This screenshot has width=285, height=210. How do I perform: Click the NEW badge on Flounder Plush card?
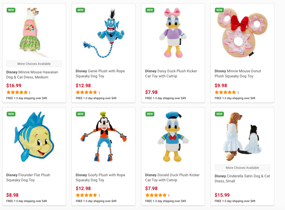click(11, 114)
